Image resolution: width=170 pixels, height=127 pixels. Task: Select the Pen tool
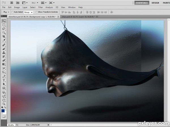pyautogui.click(x=4, y=76)
